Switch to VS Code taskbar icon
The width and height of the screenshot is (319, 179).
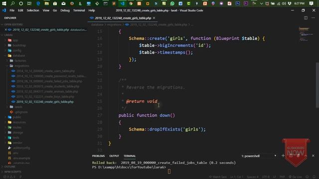pos(123,3)
